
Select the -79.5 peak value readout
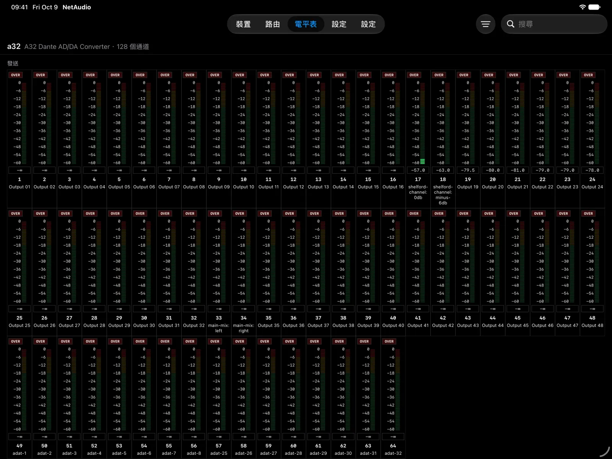(468, 170)
